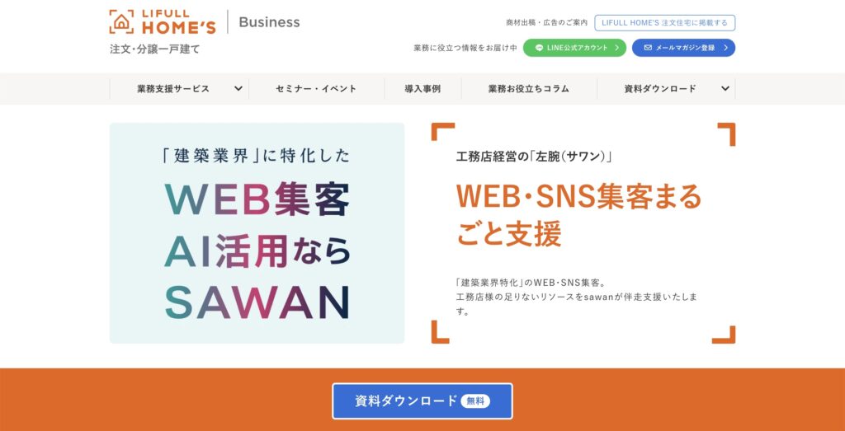Open the 導入事例 menu item

click(x=422, y=89)
